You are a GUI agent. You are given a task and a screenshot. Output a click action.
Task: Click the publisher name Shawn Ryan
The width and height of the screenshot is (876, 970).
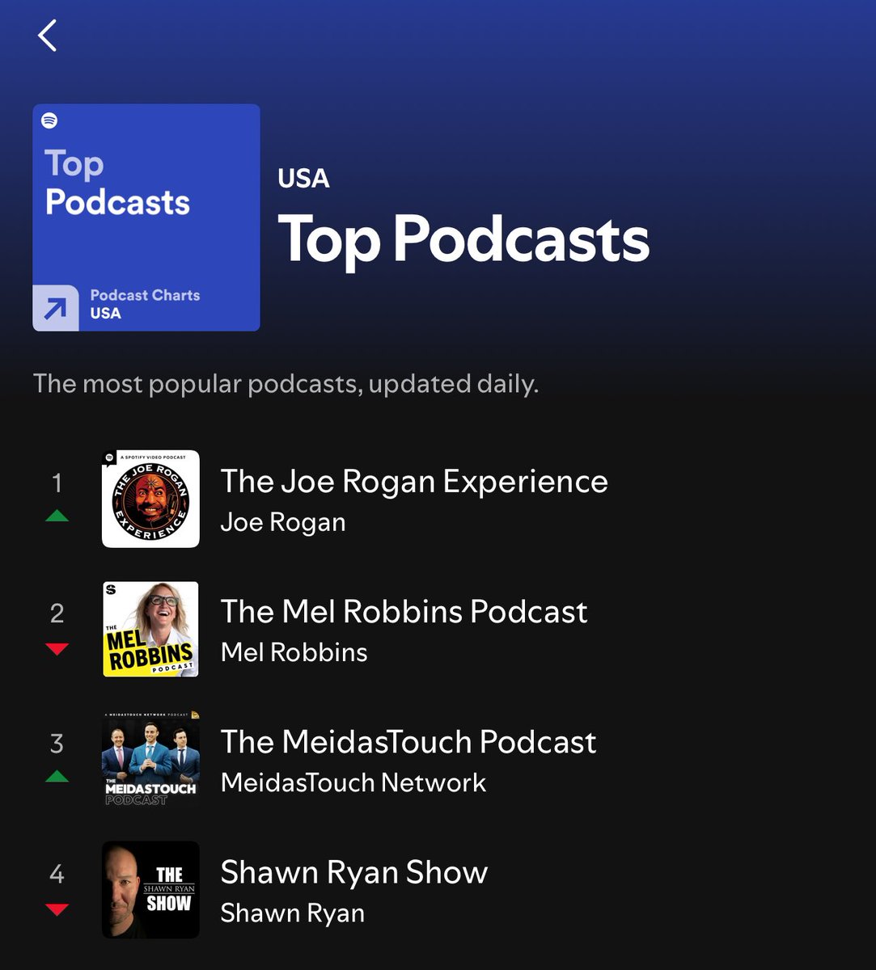(293, 913)
